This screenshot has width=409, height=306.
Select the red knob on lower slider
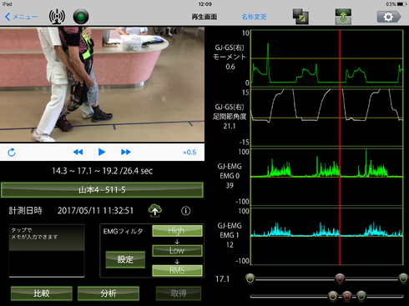click(346, 296)
